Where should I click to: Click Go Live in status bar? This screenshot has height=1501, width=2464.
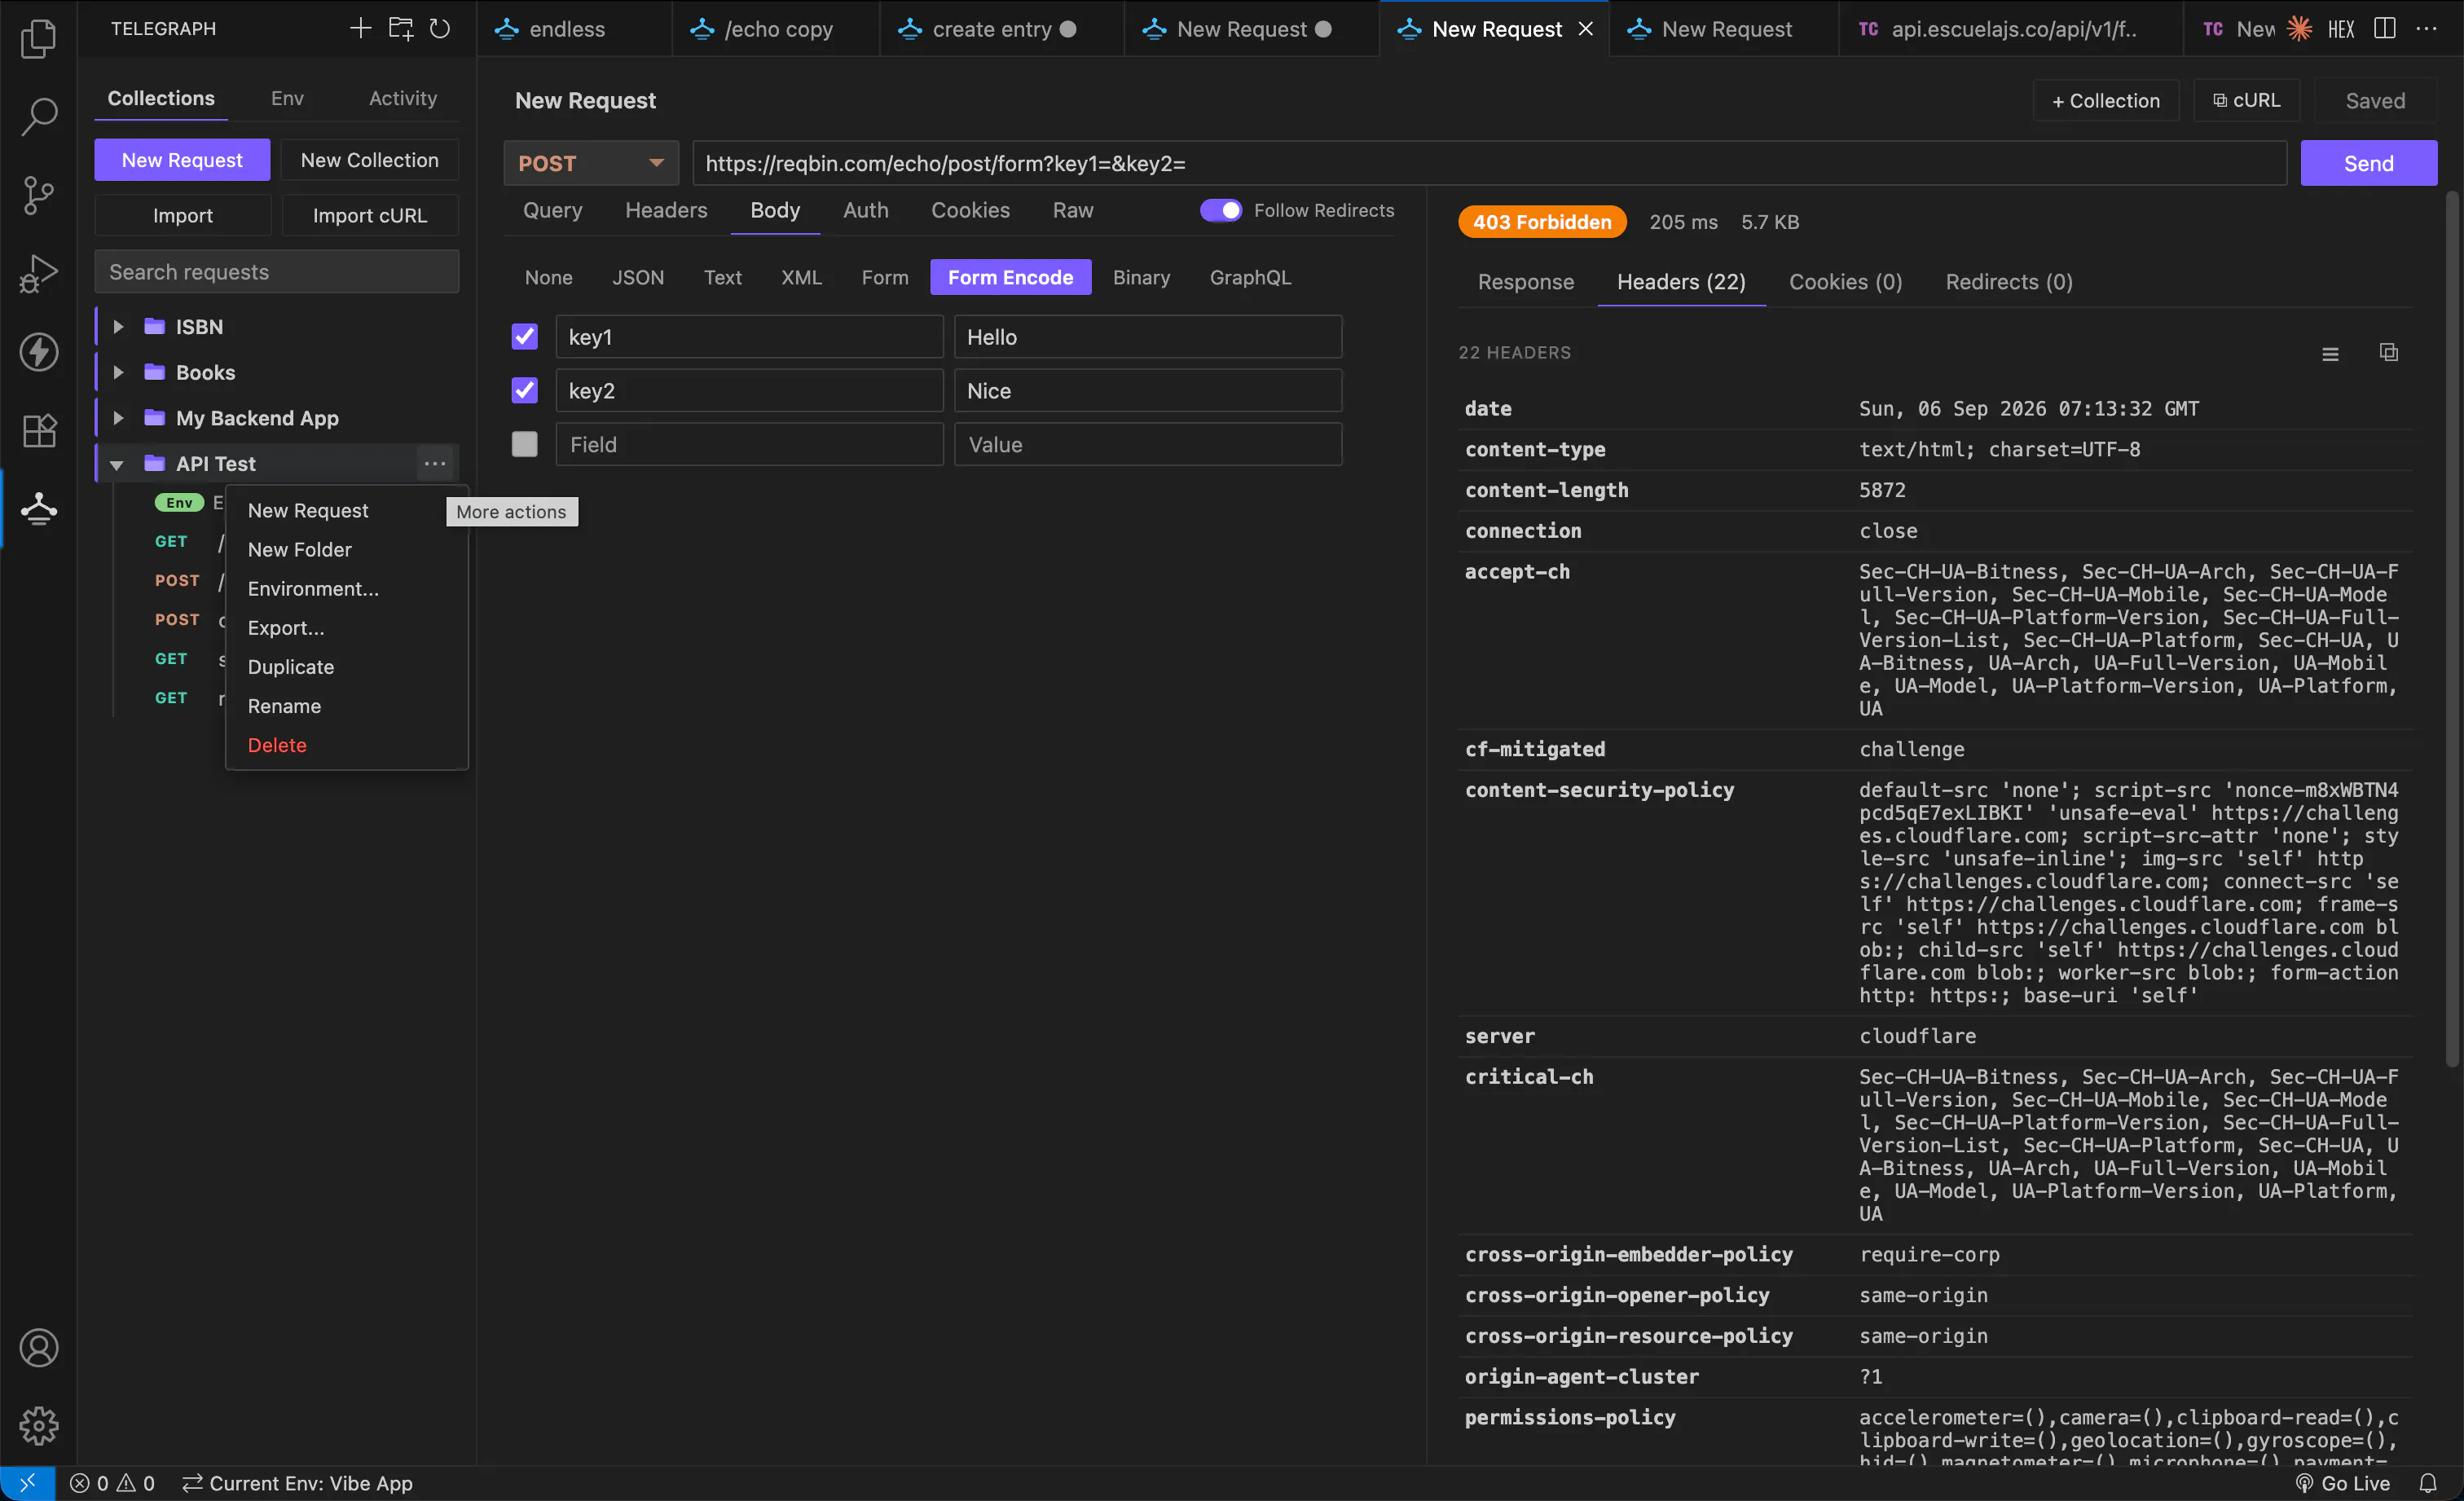coord(2343,1483)
